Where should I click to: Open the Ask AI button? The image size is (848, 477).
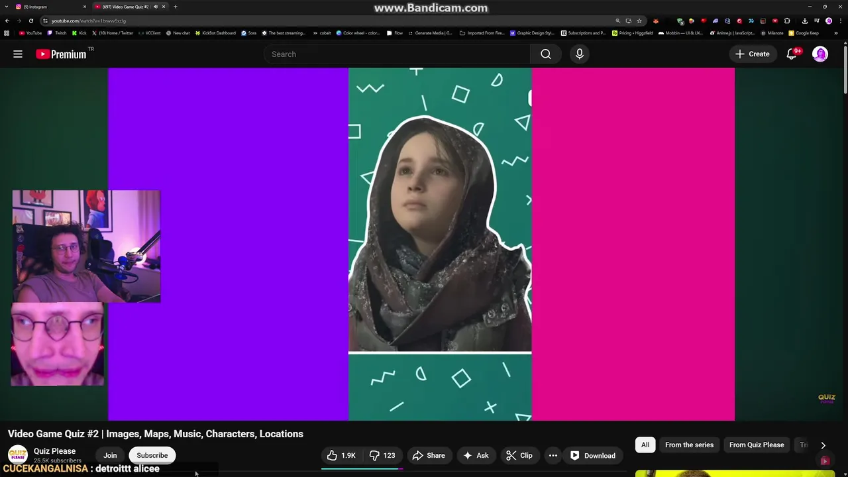[x=476, y=456]
